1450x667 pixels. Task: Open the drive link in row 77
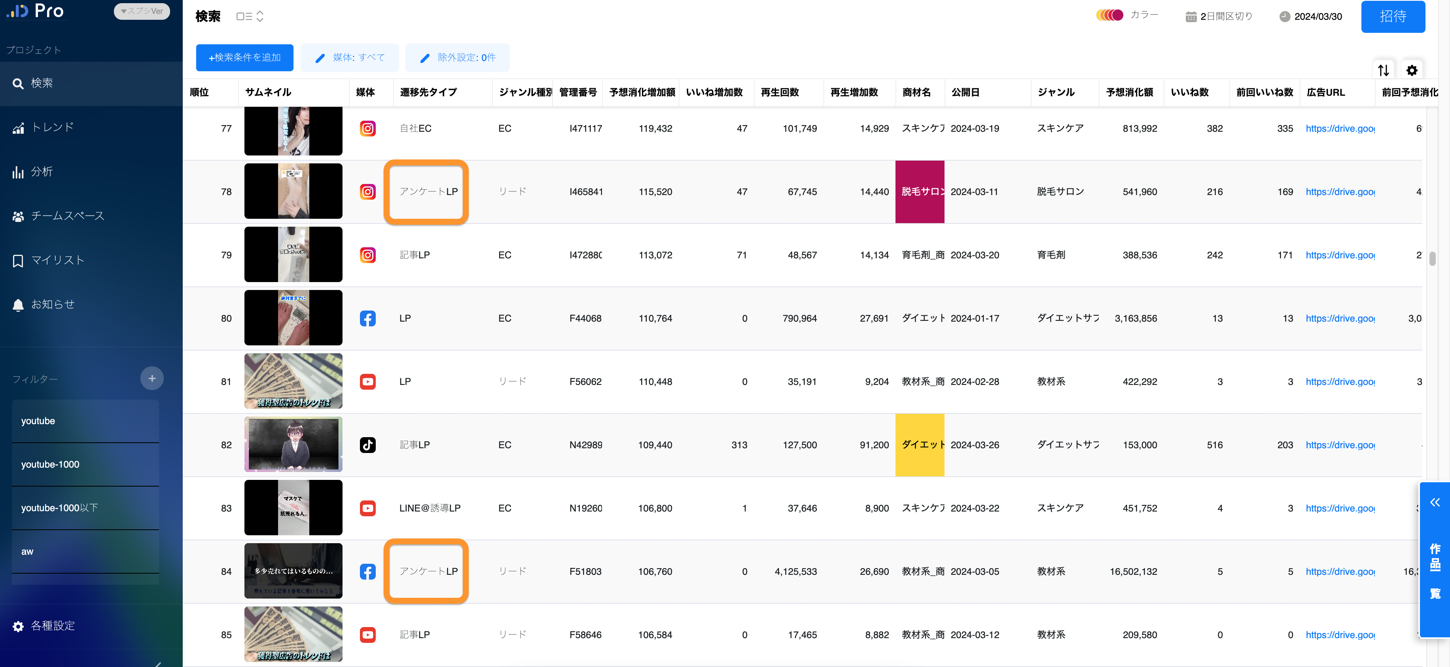(1340, 128)
